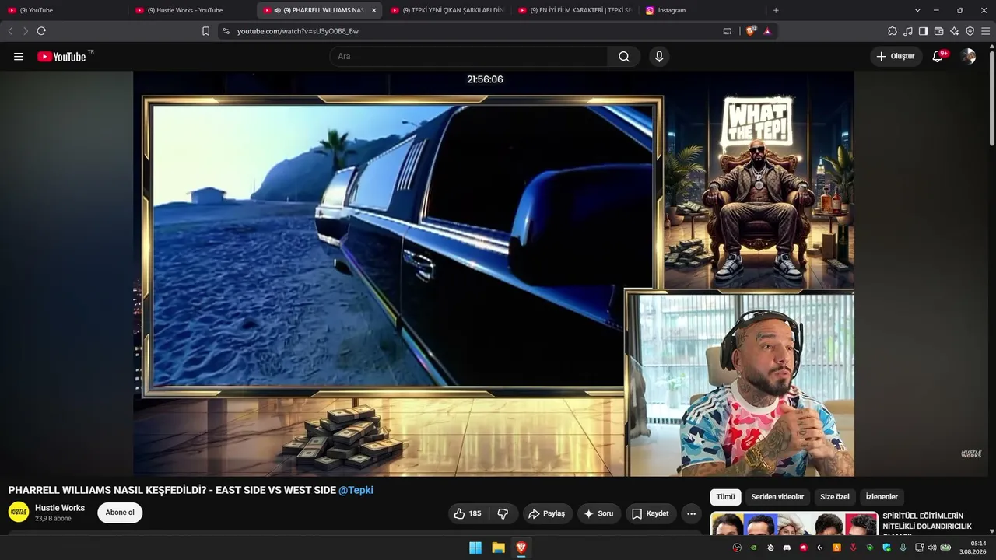Open Brave browser taskbar icon
The image size is (996, 560).
tap(521, 548)
